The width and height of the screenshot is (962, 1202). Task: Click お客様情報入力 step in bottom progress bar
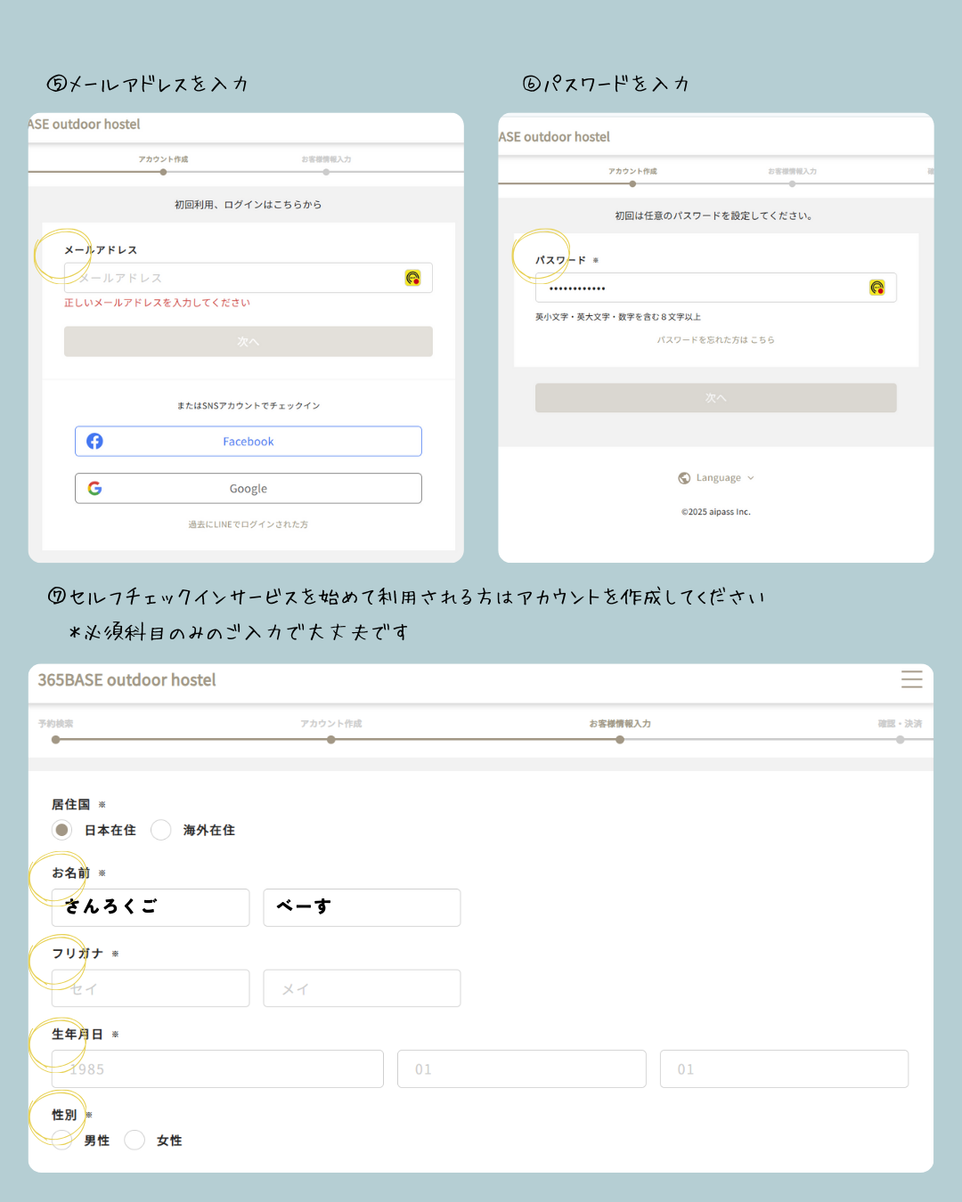pos(620,739)
